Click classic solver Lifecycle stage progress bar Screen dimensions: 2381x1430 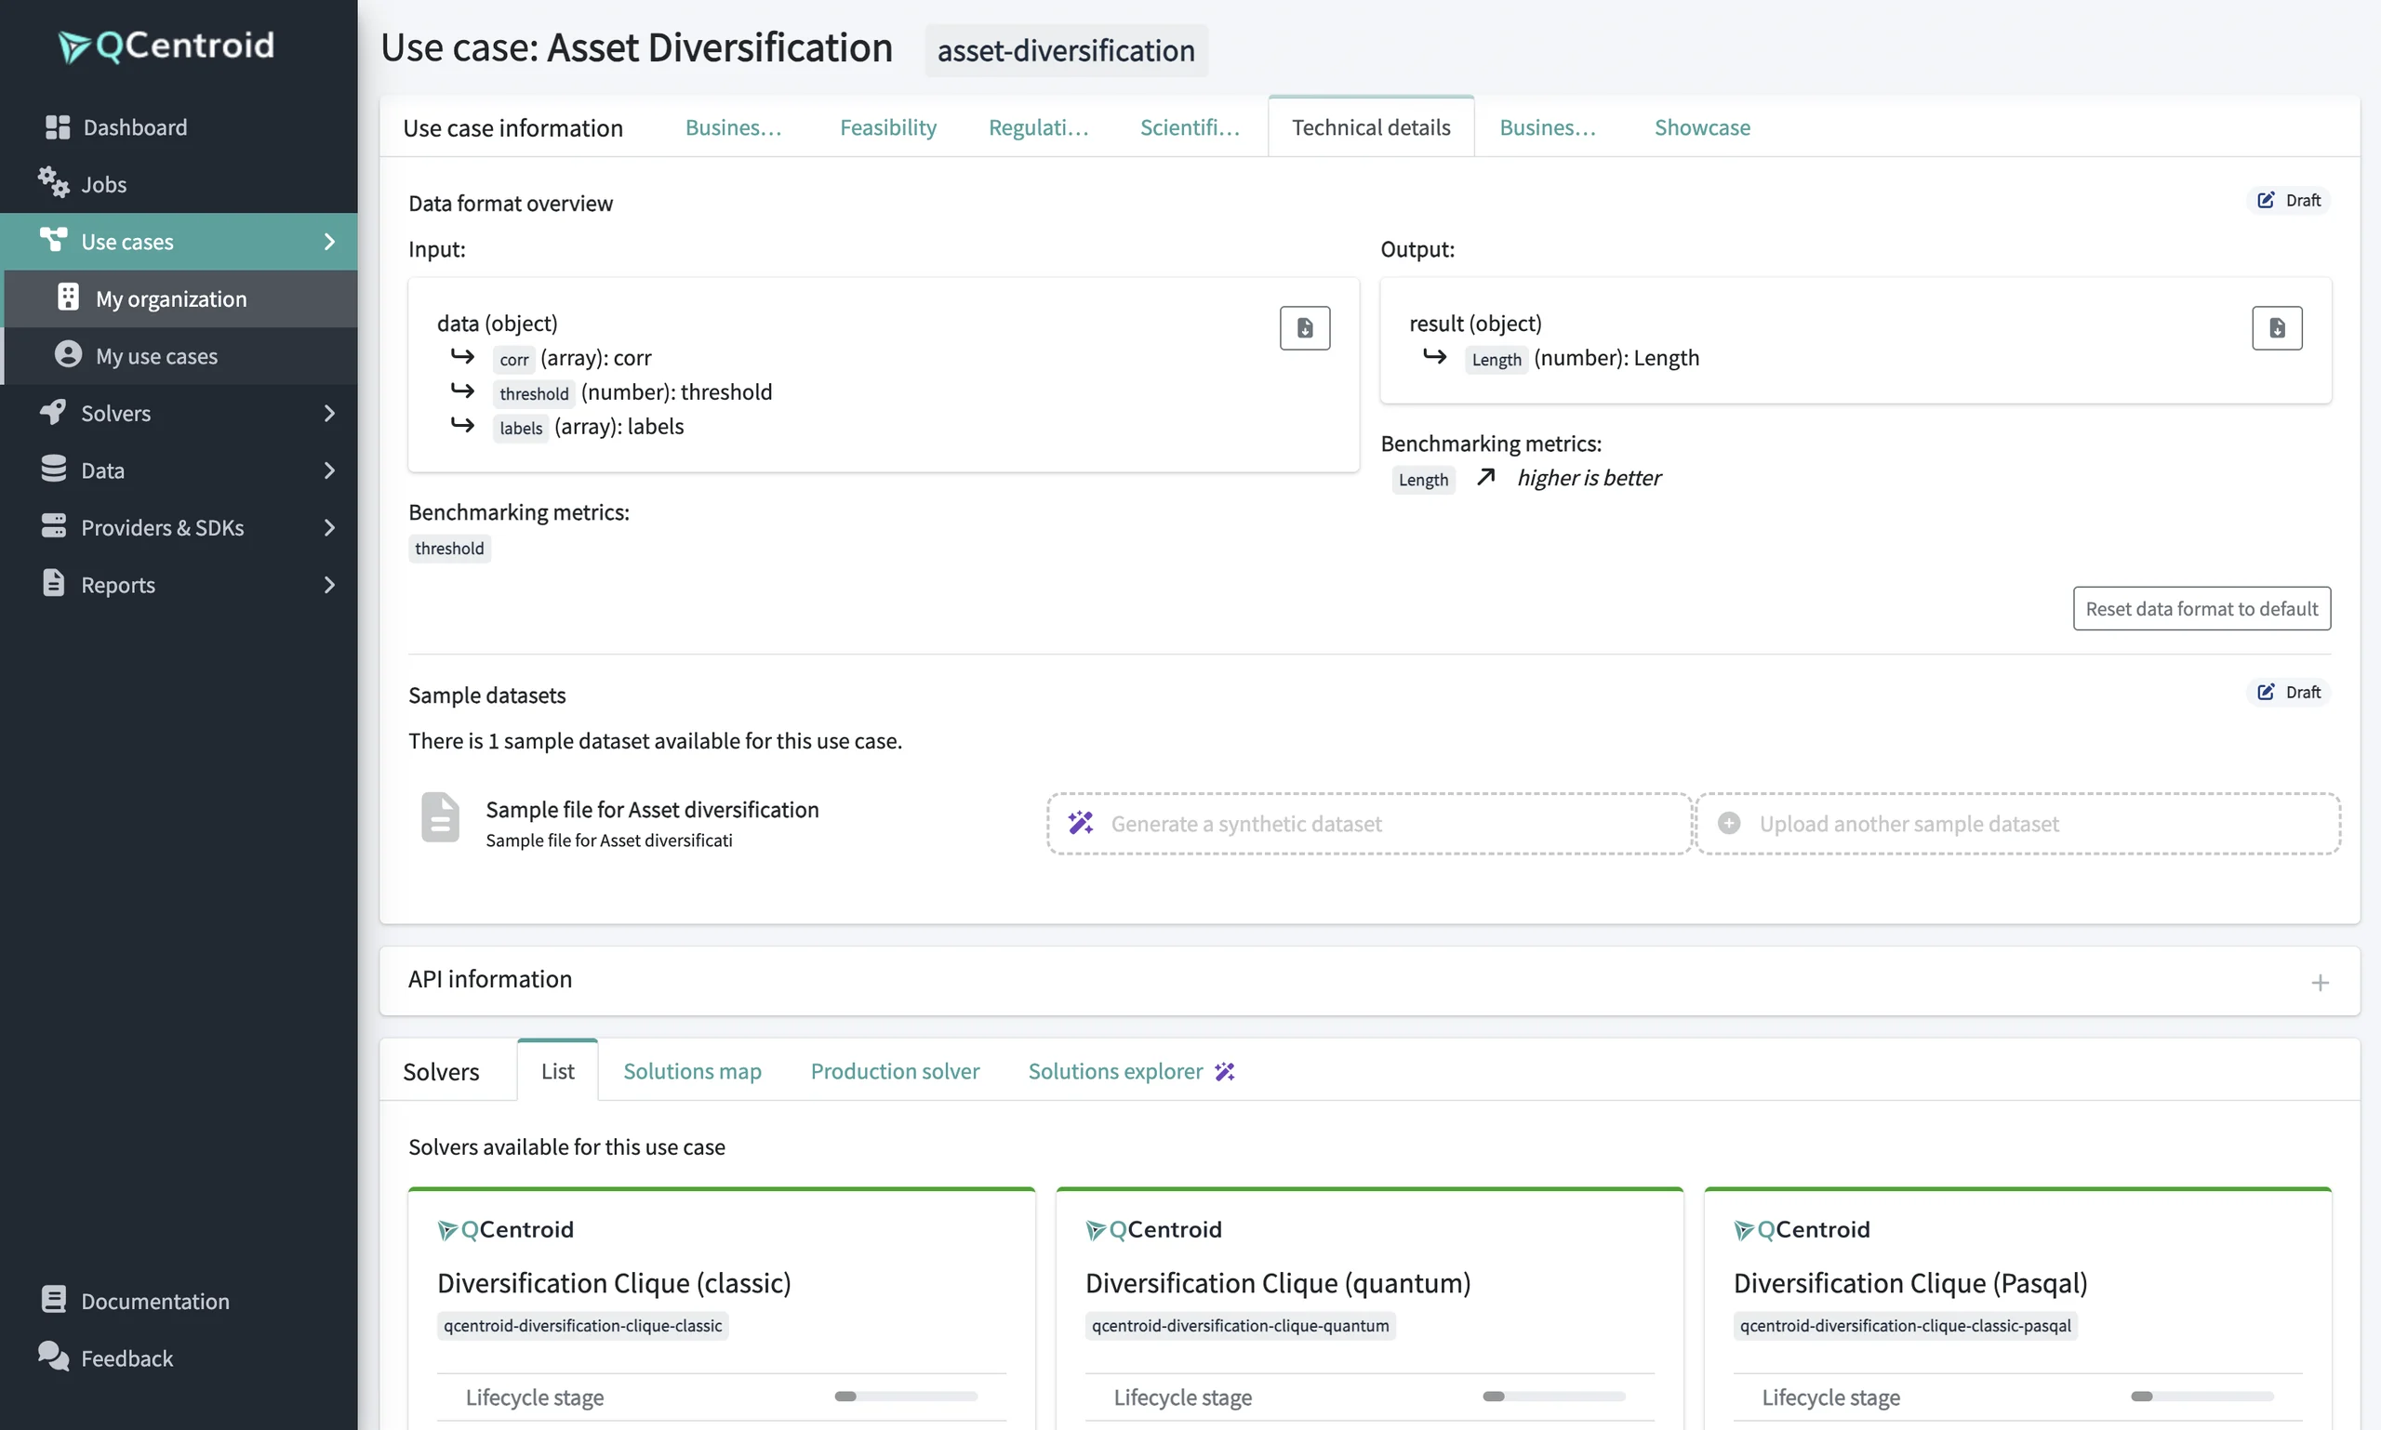point(905,1397)
